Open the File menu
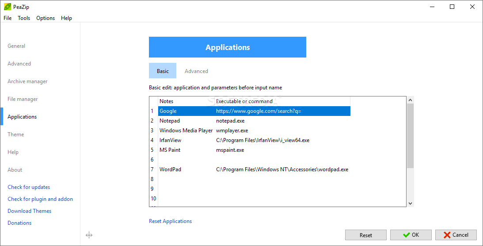 [x=8, y=18]
